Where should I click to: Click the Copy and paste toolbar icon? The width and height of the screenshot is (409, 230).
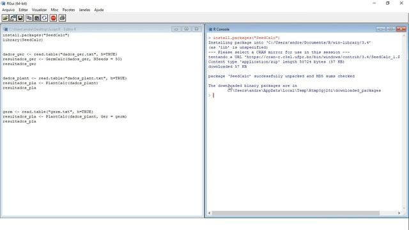(44, 18)
